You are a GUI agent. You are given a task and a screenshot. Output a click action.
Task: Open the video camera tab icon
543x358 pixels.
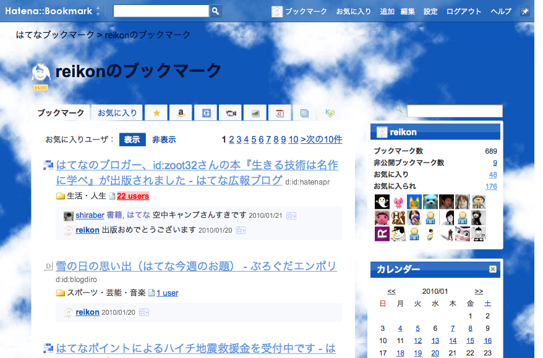click(231, 113)
